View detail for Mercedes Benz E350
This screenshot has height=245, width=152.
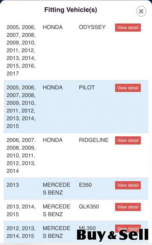(x=128, y=185)
